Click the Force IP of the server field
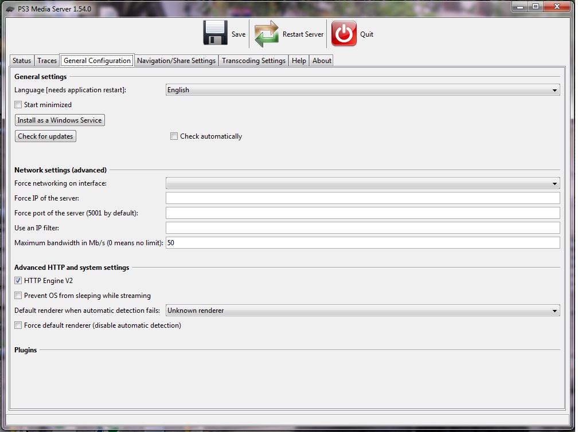Image resolution: width=578 pixels, height=432 pixels. (363, 198)
